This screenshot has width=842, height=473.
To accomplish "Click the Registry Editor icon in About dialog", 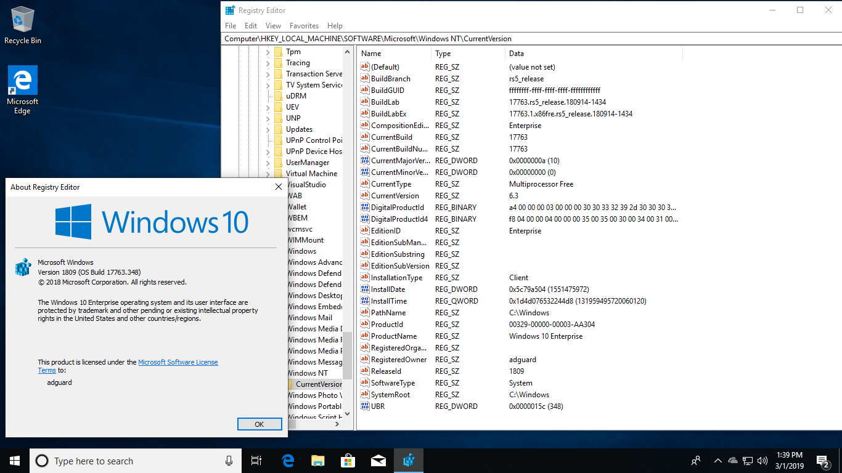I will (x=23, y=267).
